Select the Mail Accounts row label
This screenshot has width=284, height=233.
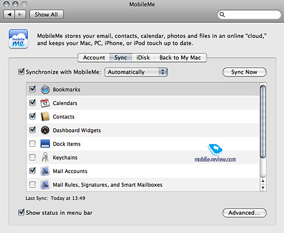(70, 171)
